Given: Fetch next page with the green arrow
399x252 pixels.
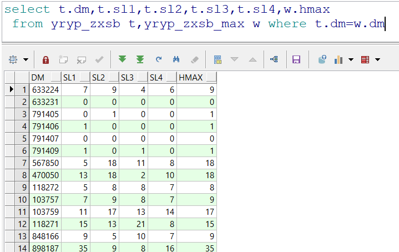Looking at the screenshot, I should tap(123, 59).
